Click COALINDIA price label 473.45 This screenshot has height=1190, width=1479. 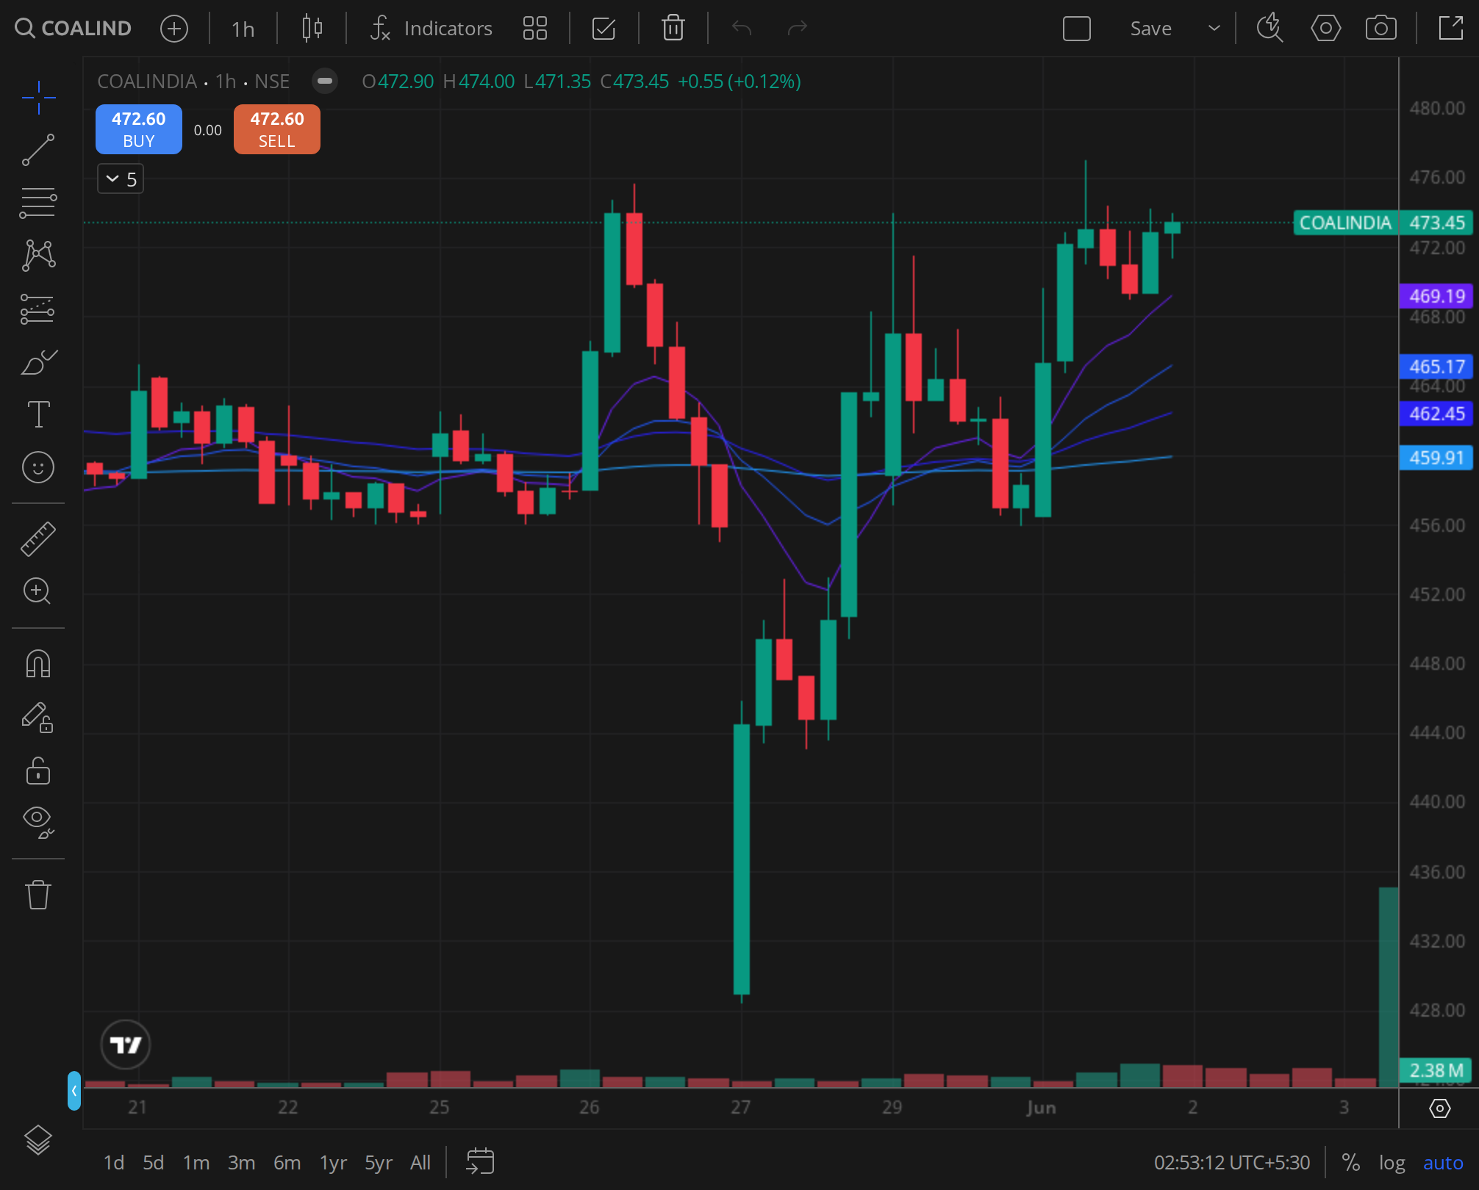coord(1383,223)
